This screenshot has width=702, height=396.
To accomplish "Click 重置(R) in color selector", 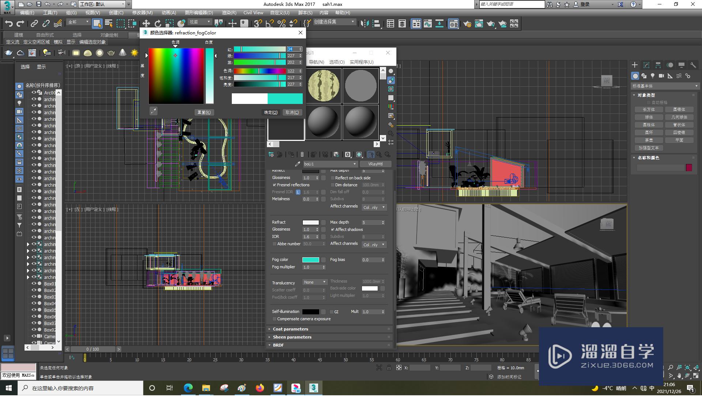I will tap(204, 113).
